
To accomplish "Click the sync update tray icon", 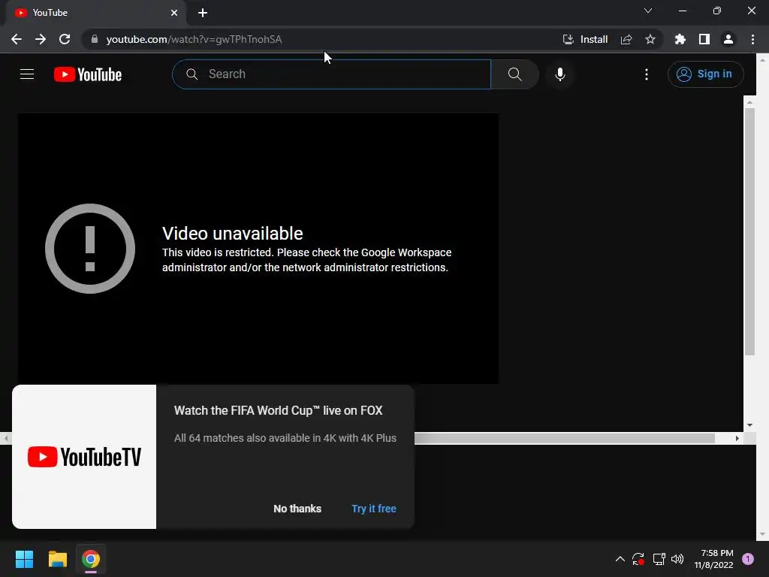I will coord(638,559).
